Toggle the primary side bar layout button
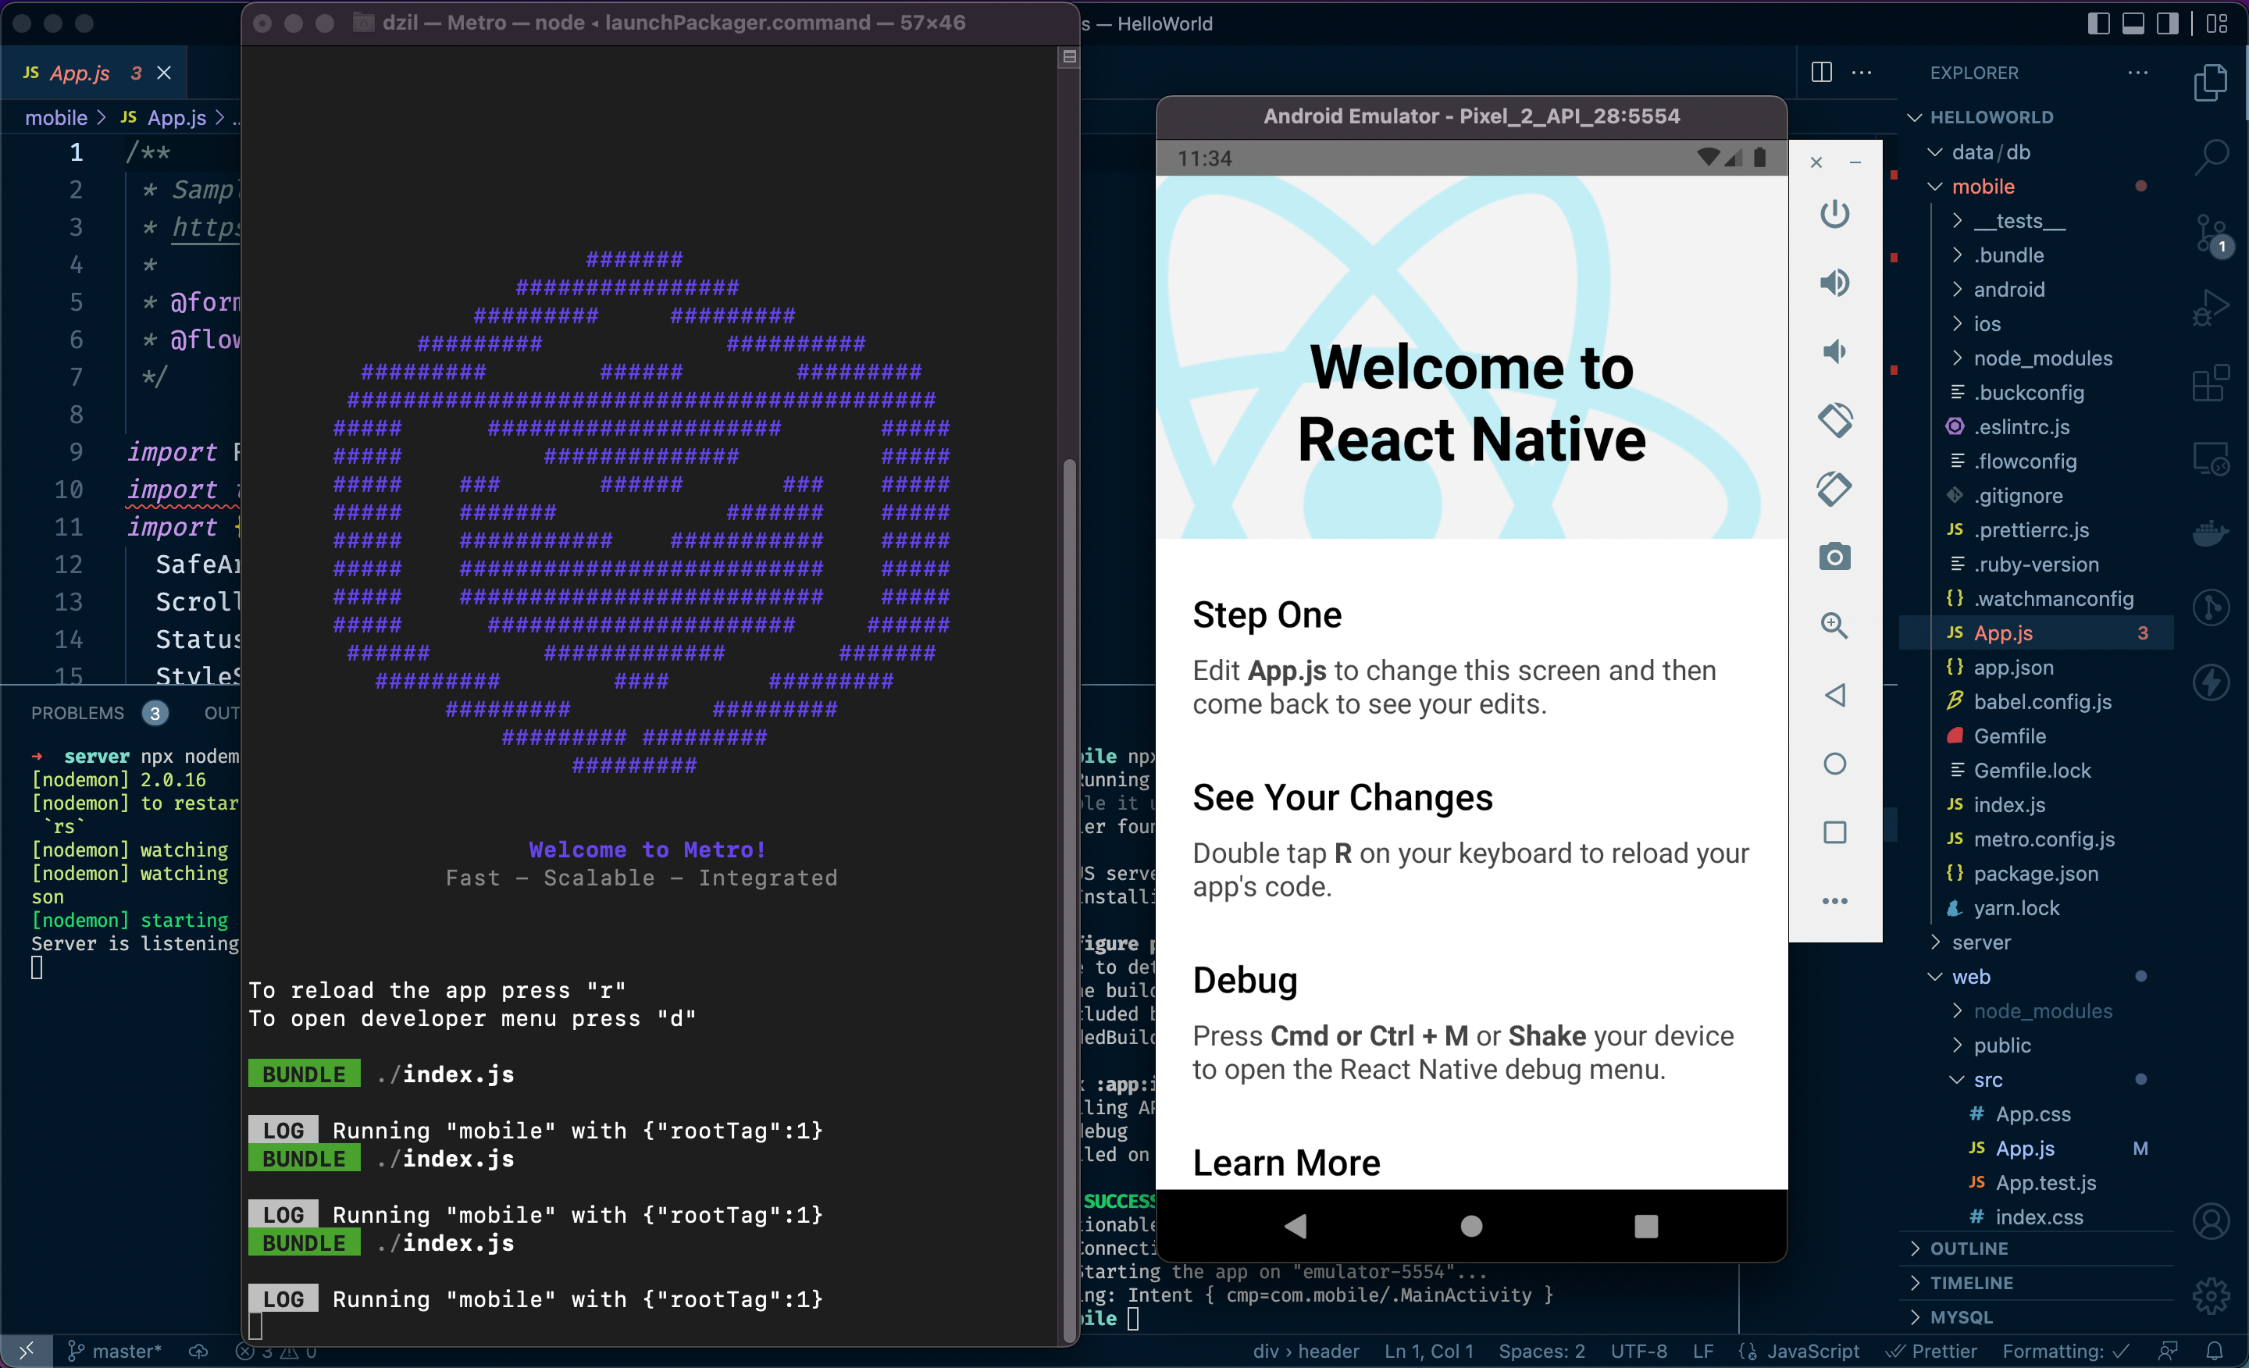Viewport: 2249px width, 1368px height. [x=2098, y=23]
